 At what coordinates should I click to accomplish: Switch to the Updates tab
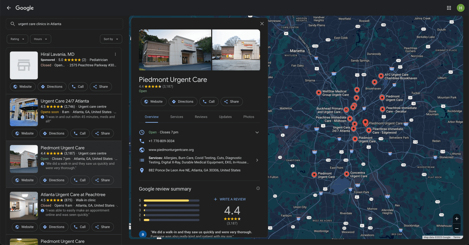pyautogui.click(x=225, y=117)
